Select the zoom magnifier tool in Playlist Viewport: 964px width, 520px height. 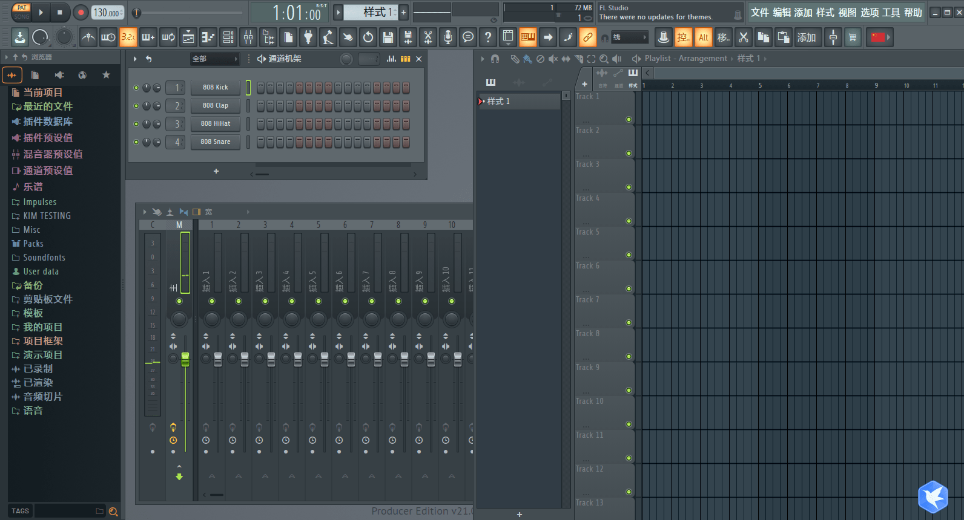(604, 59)
